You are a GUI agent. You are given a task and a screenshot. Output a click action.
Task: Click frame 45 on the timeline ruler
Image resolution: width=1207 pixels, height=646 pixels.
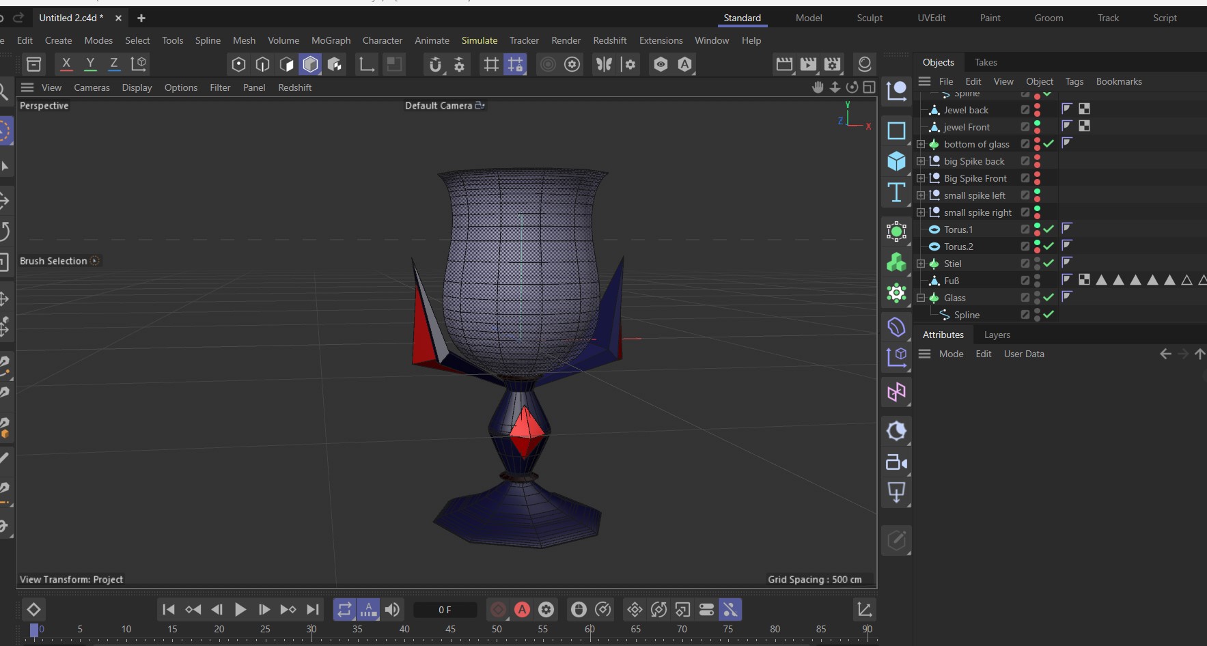click(450, 630)
